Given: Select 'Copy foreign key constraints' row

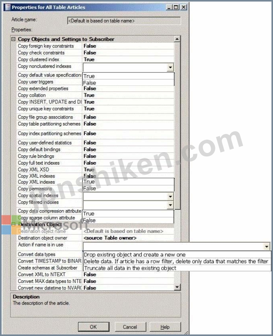Looking at the screenshot, I should (95, 46).
